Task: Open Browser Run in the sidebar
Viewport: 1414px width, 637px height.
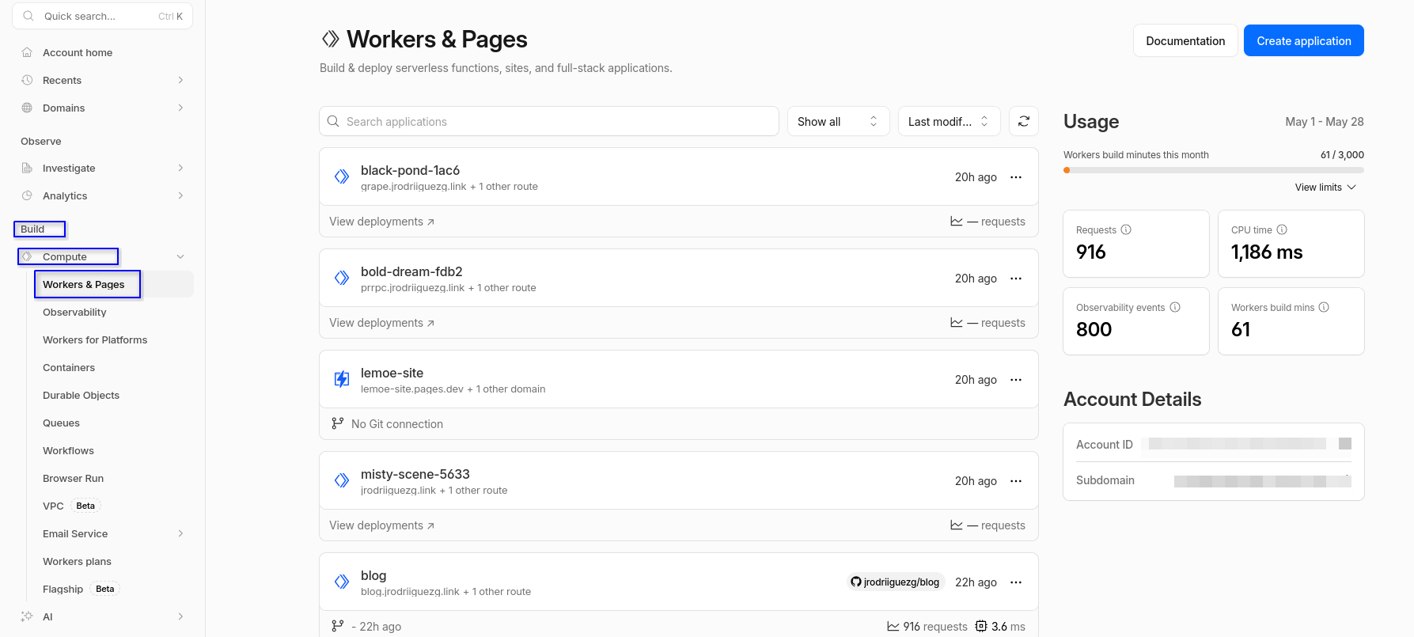Action: pos(73,478)
